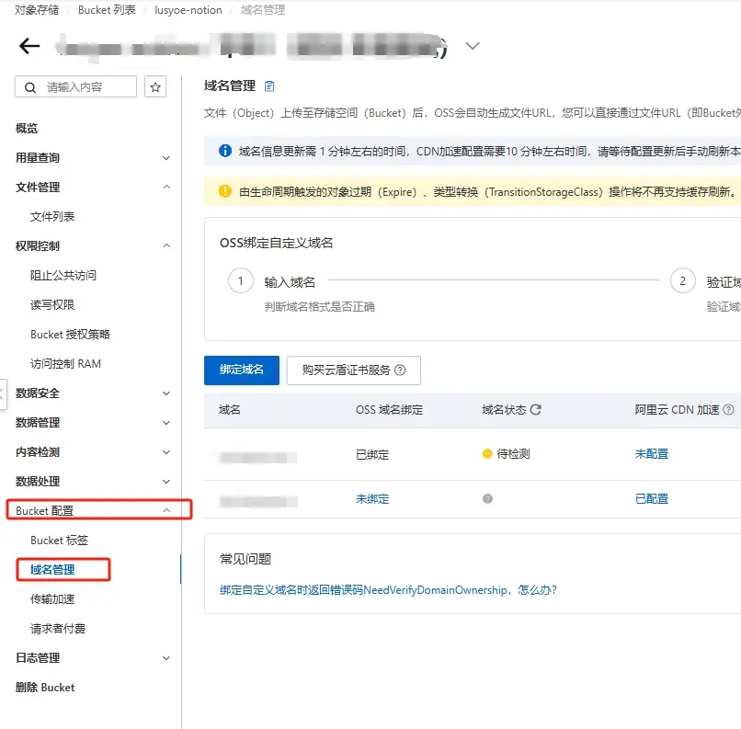
Task: Open 访问控制 RAM page
Action: (65, 364)
